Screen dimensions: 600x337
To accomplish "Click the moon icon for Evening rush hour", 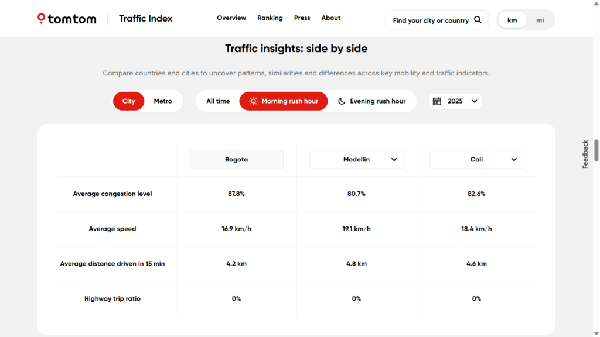I will pyautogui.click(x=342, y=101).
